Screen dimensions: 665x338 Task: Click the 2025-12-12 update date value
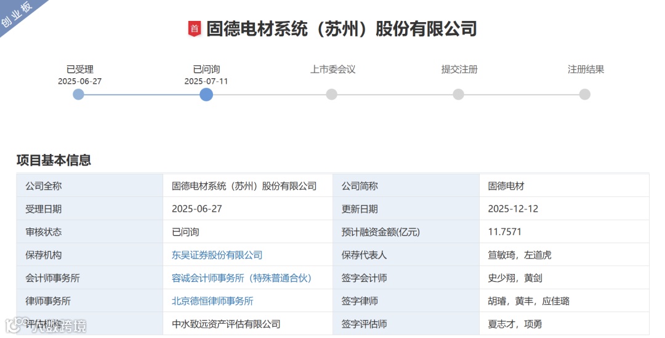tap(513, 209)
